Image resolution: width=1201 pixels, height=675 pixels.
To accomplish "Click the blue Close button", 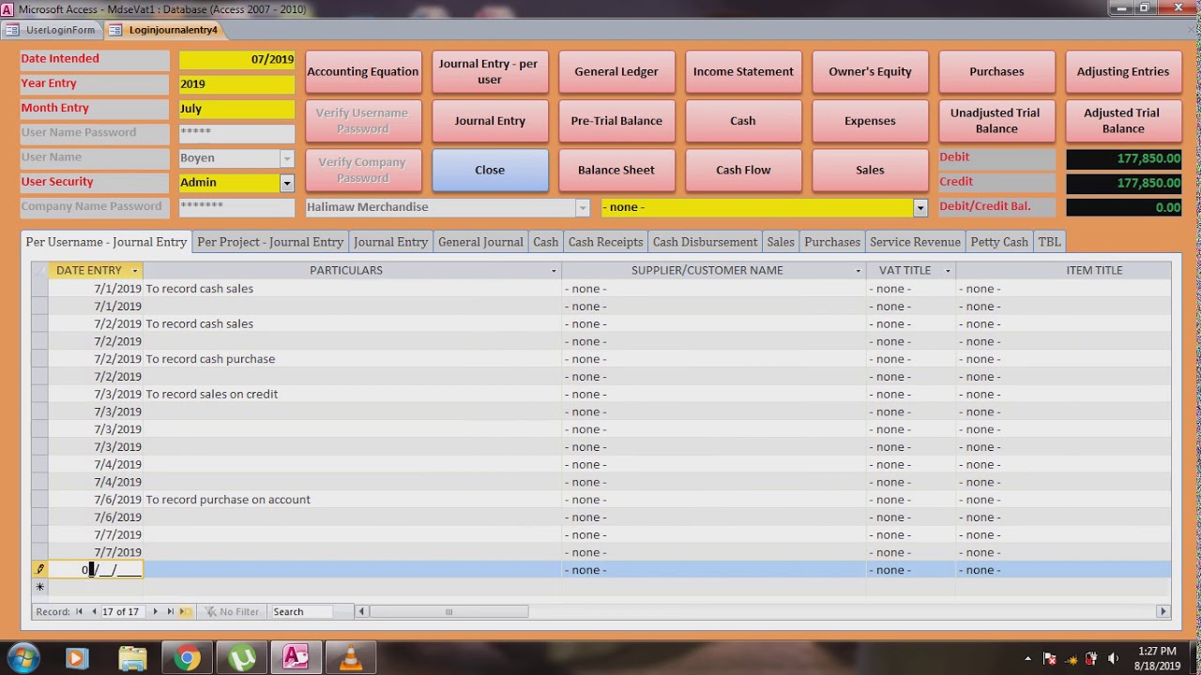I will coord(490,171).
